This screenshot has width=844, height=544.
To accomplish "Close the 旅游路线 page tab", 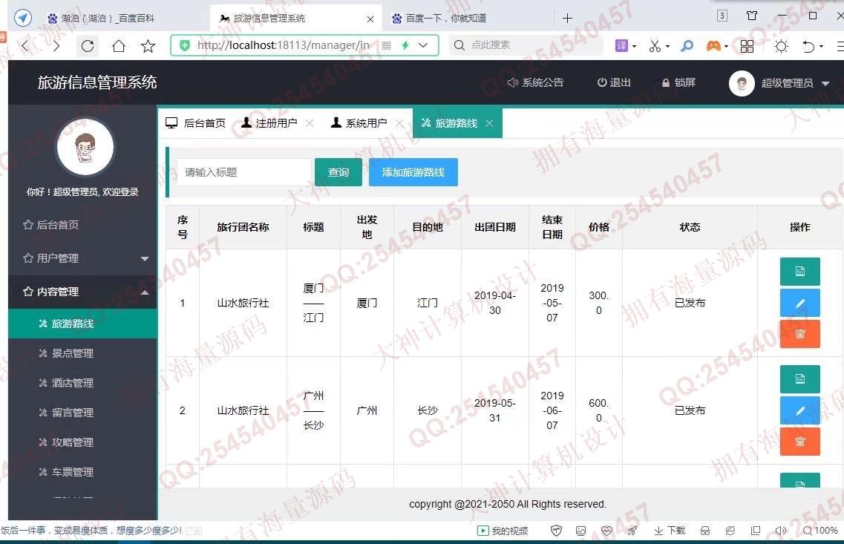I will click(x=489, y=123).
